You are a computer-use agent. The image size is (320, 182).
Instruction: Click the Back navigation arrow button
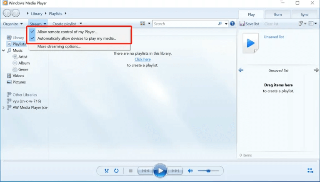click(x=7, y=13)
